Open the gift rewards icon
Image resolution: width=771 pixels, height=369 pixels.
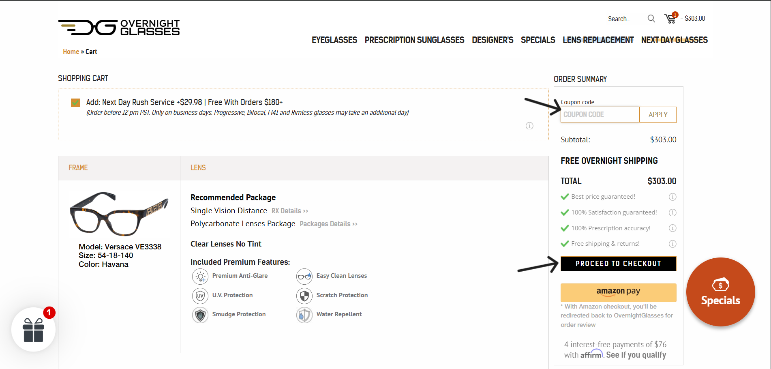click(34, 330)
